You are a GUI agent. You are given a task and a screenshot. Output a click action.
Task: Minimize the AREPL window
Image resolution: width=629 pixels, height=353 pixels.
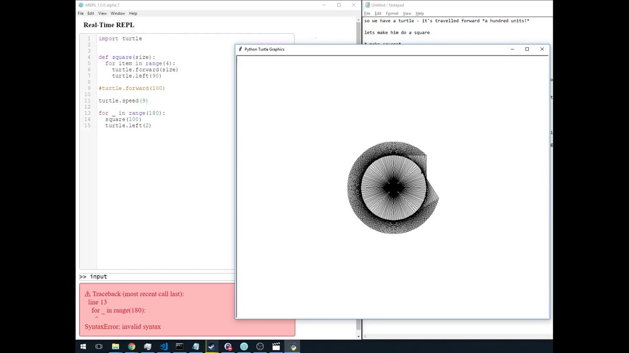pos(324,5)
